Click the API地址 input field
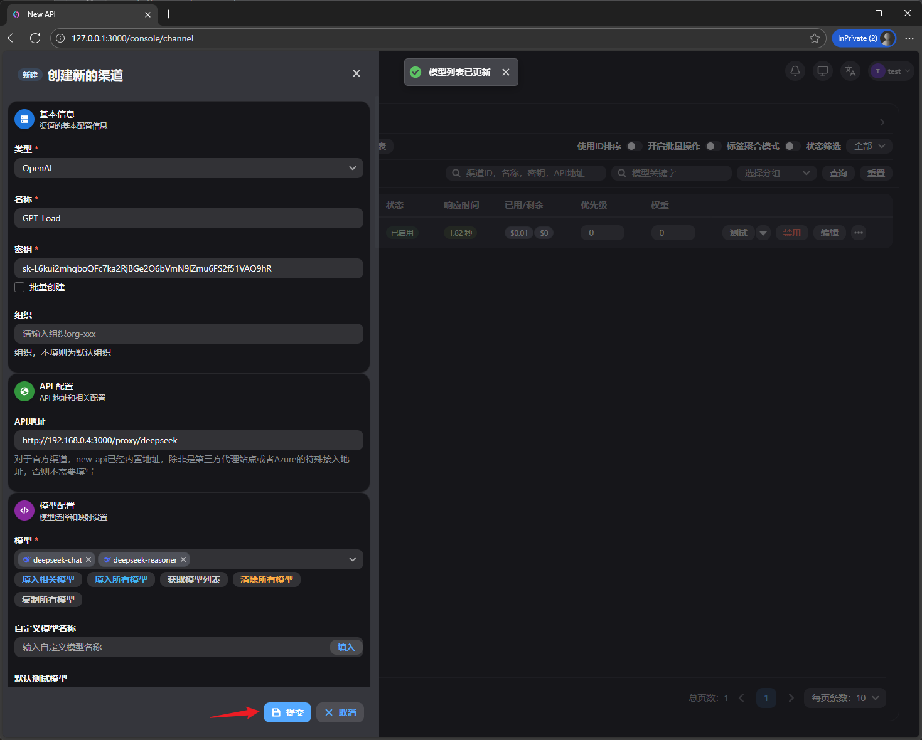922x740 pixels. point(188,440)
